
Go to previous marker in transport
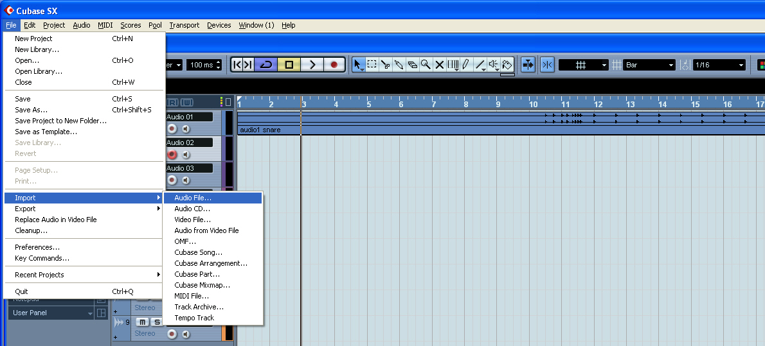pyautogui.click(x=237, y=65)
